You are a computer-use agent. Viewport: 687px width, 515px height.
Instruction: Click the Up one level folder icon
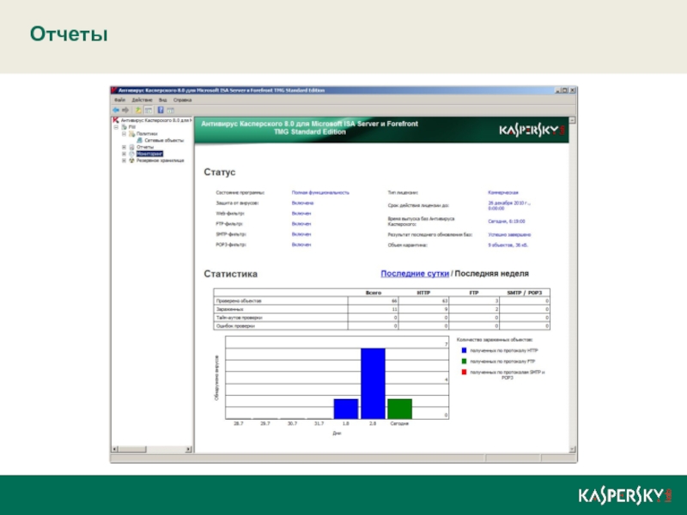(138, 111)
